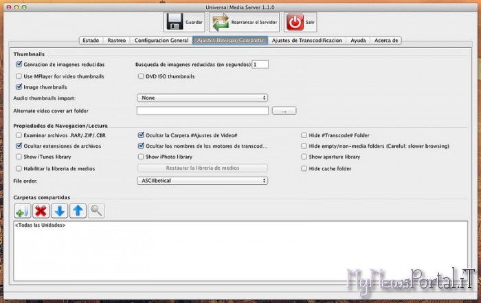Enable DVD ISO thumbnails checkbox
This screenshot has height=303, width=481.
pyautogui.click(x=140, y=76)
